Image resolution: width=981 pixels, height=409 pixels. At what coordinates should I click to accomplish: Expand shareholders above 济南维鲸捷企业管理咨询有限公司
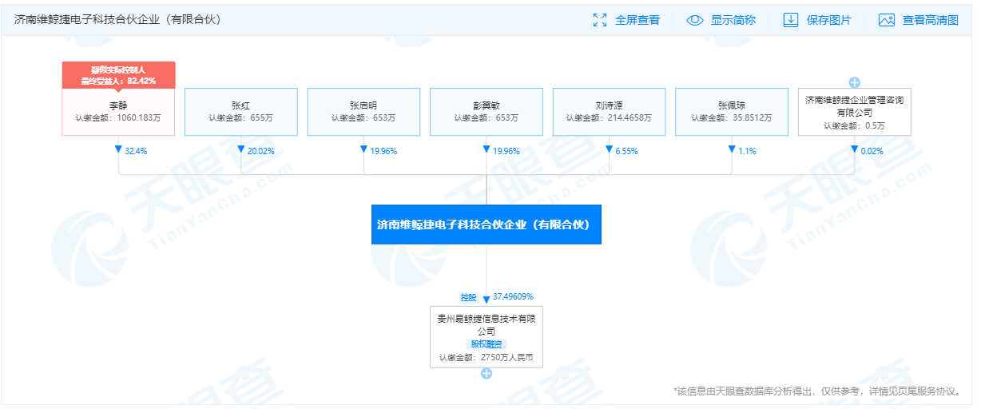pos(854,81)
